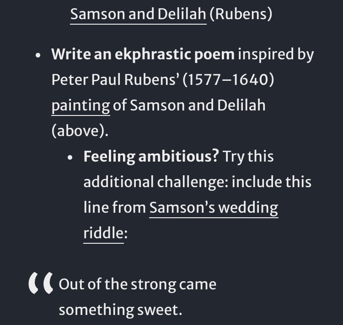This screenshot has height=325, width=343.
Task: Open the Samson's wedding link text
Action: pos(214,208)
